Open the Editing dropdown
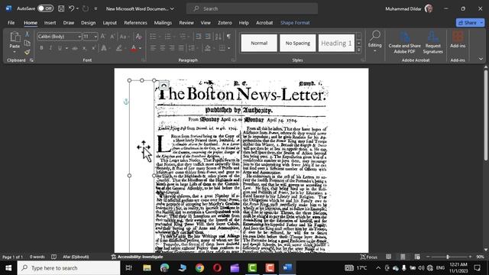 [374, 41]
